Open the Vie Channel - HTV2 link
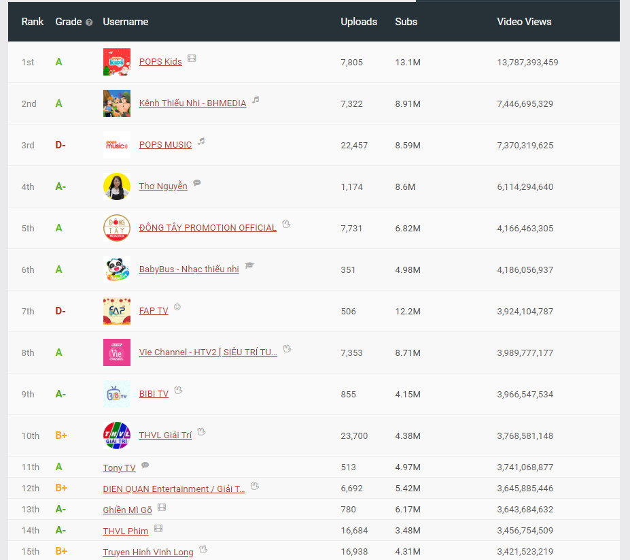The width and height of the screenshot is (630, 560). (x=208, y=352)
